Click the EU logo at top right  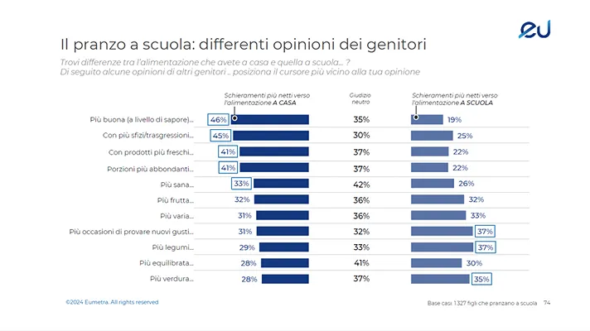tap(534, 30)
